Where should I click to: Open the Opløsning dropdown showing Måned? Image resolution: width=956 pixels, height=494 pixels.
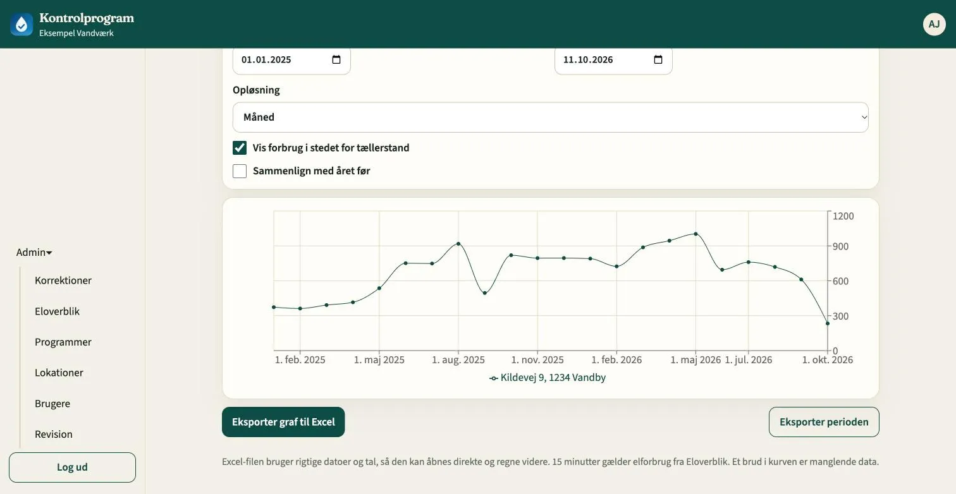[x=551, y=117]
